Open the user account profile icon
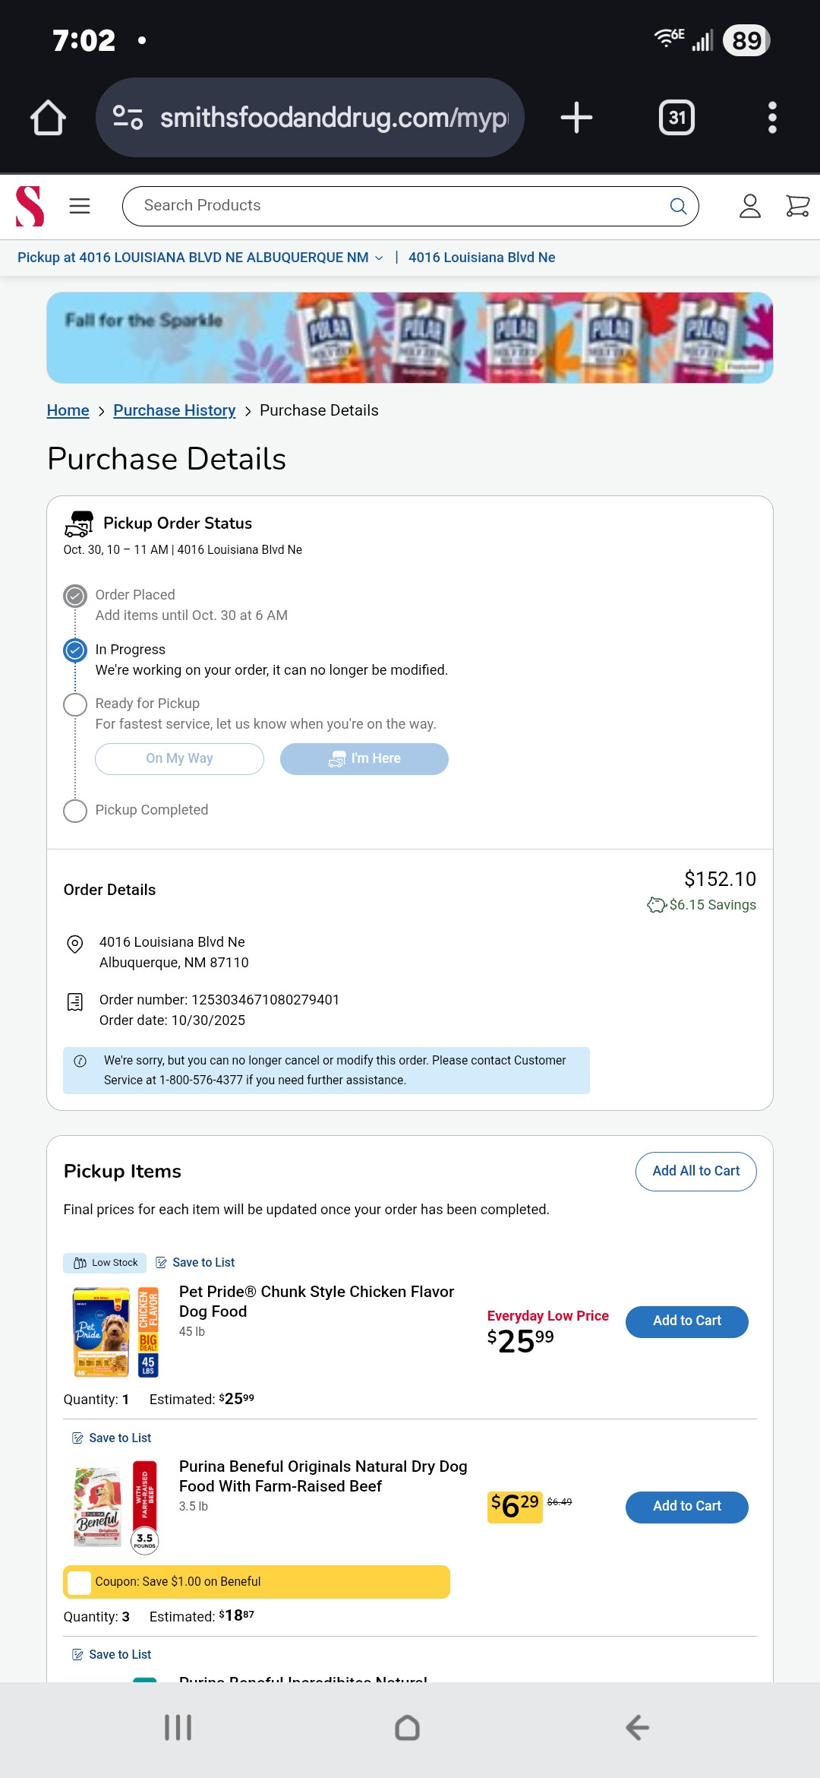Screen dimensions: 820x1778 (x=749, y=206)
